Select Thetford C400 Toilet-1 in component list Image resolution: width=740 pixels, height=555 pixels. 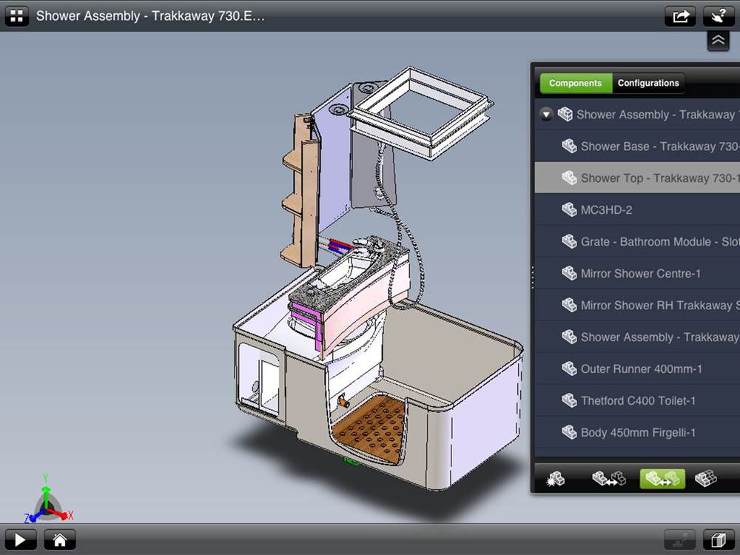coord(638,400)
